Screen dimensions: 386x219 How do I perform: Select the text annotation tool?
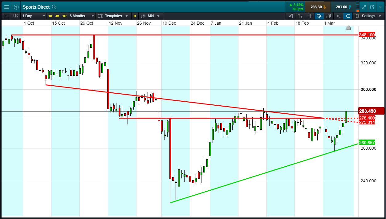click(300, 16)
